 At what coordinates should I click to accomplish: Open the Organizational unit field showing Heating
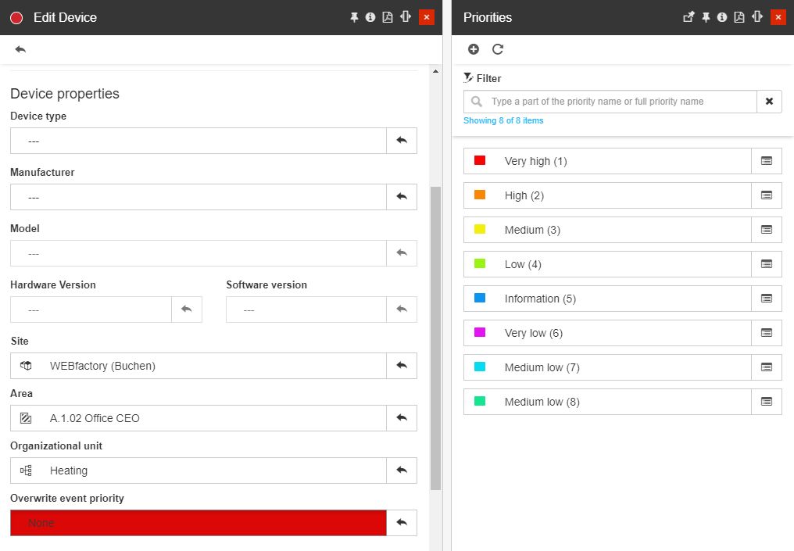coord(198,470)
